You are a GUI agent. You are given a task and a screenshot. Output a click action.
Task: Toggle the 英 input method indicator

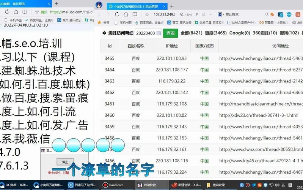tap(283, 185)
